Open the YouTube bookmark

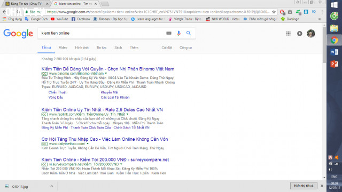click(x=59, y=19)
